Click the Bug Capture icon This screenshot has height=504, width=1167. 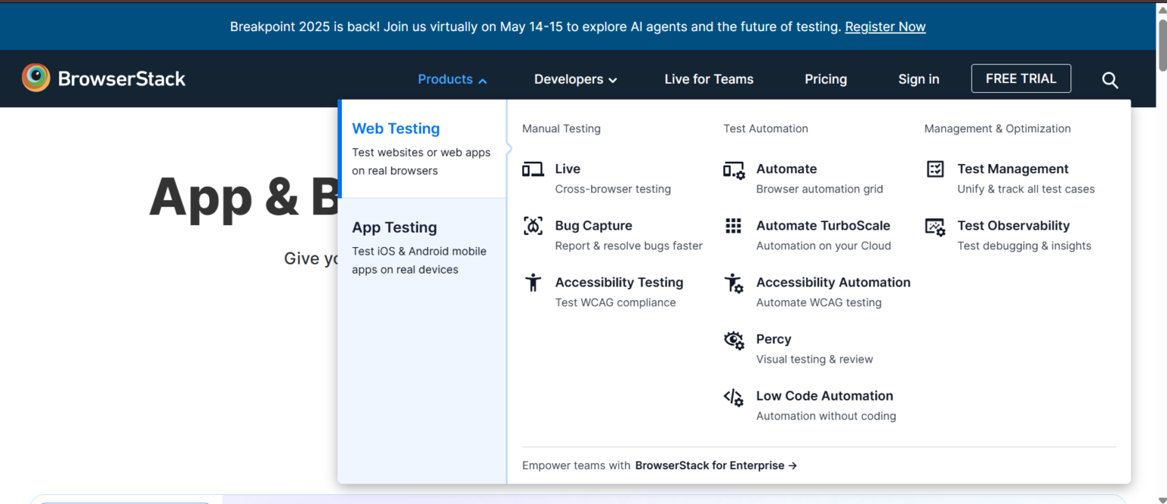coord(533,226)
